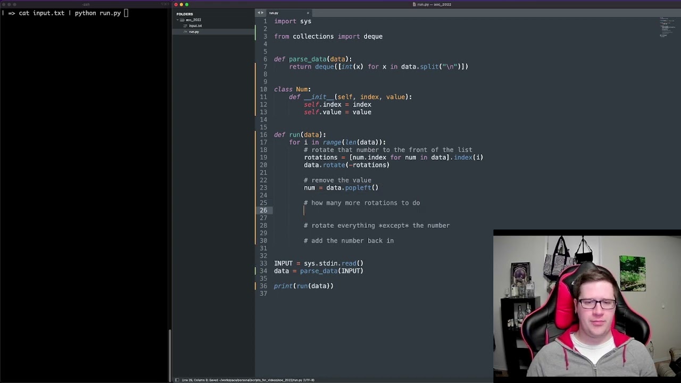
Task: Click the code file icon beside run.py
Action: (x=186, y=32)
